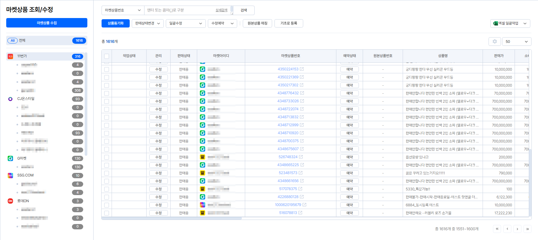The height and width of the screenshot is (240, 538).
Task: Check the row checkbox for product 4350221369
Action: click(107, 77)
